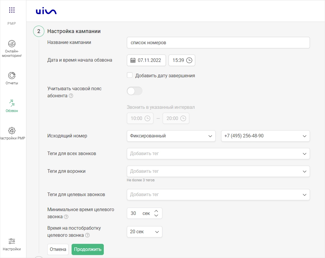Viewport: 325px width, 258px height.
Task: Open Теги для воронки dropdown
Action: pos(218,171)
